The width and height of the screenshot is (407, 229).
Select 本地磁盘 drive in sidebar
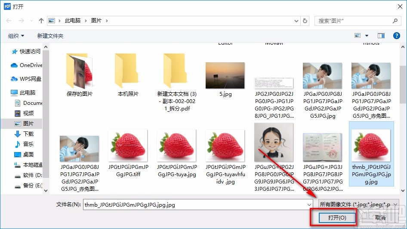tap(28, 165)
